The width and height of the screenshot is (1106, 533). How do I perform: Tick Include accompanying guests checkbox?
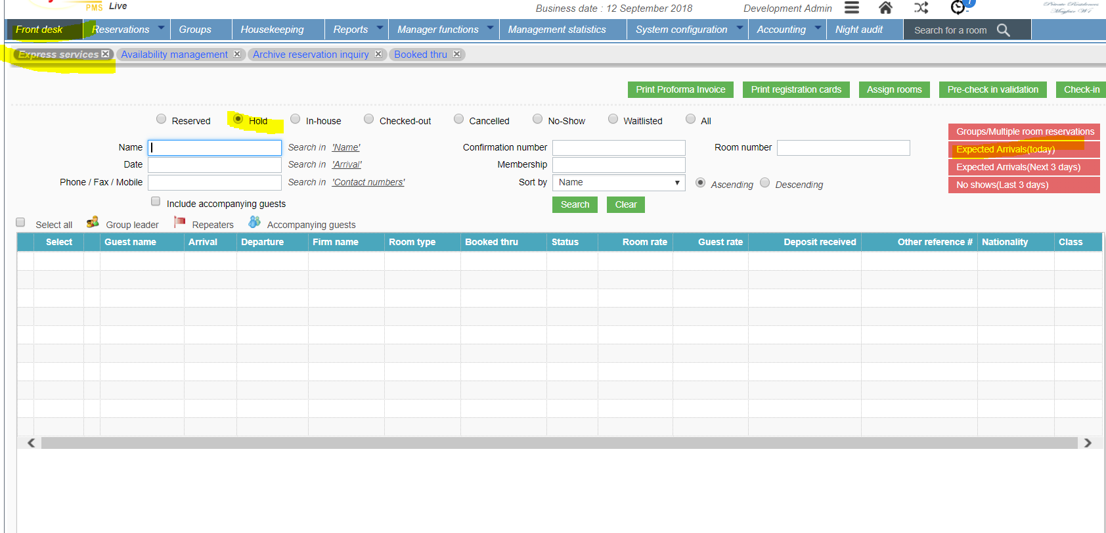(156, 201)
